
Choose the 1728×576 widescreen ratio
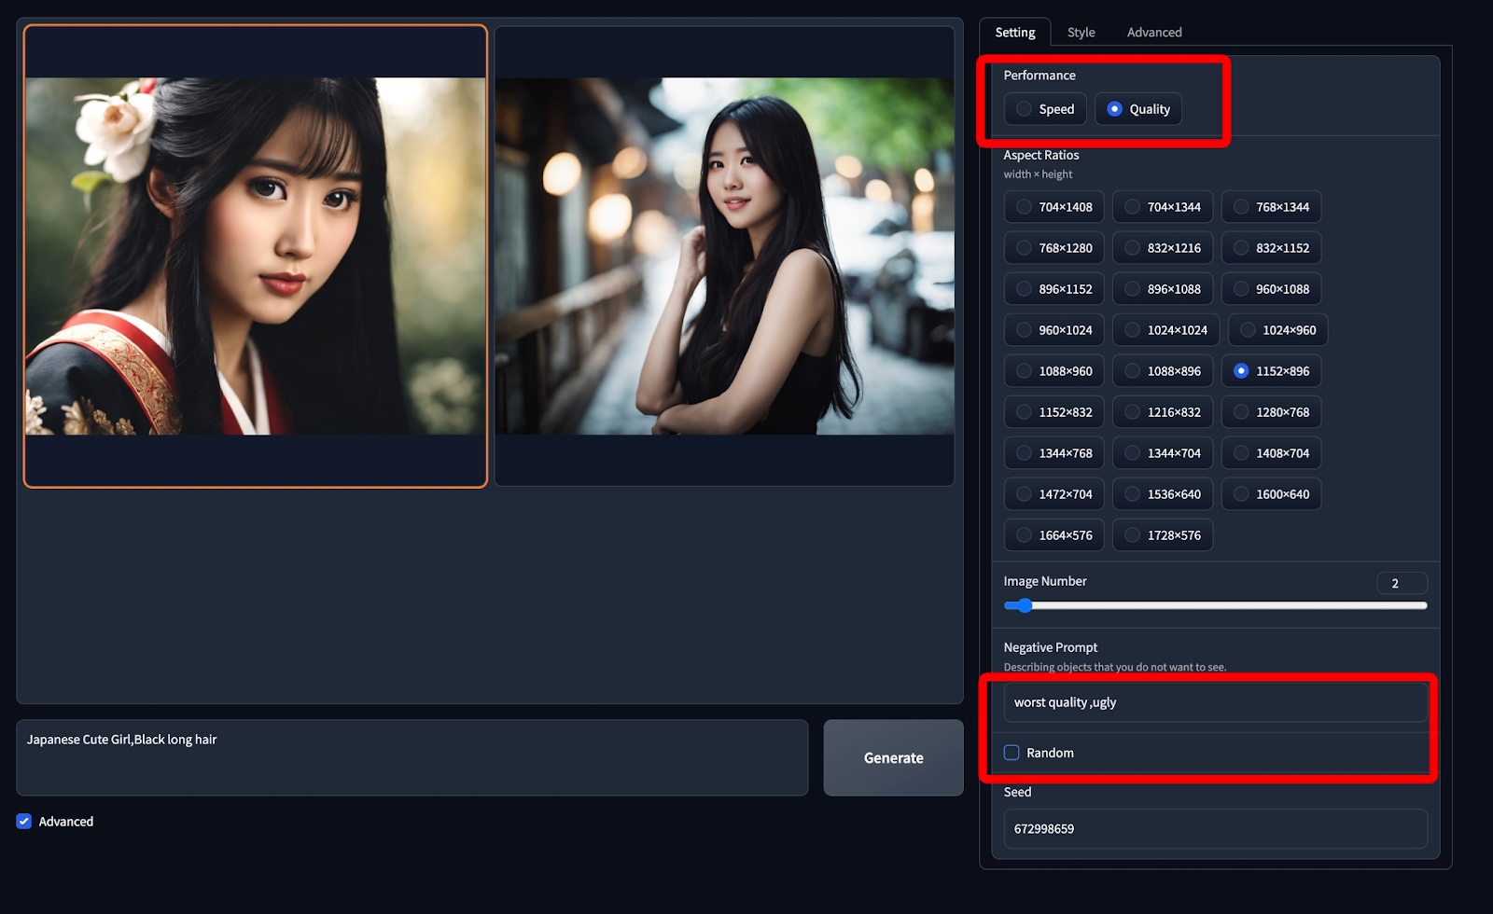pyautogui.click(x=1162, y=534)
